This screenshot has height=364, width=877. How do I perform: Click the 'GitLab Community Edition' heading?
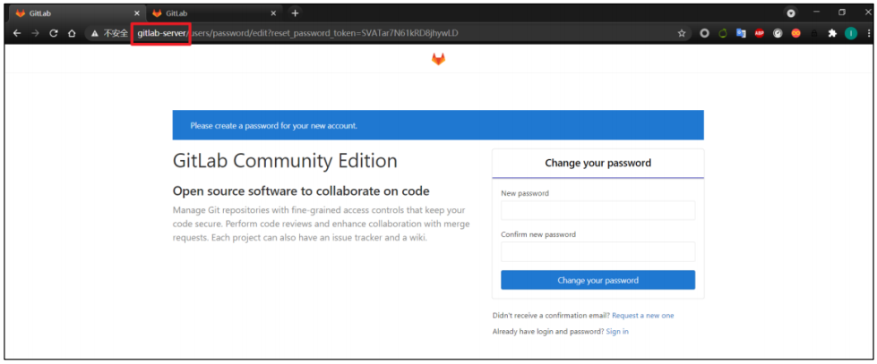pos(285,161)
